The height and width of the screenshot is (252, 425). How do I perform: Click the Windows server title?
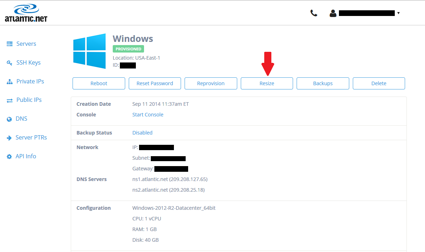click(133, 39)
